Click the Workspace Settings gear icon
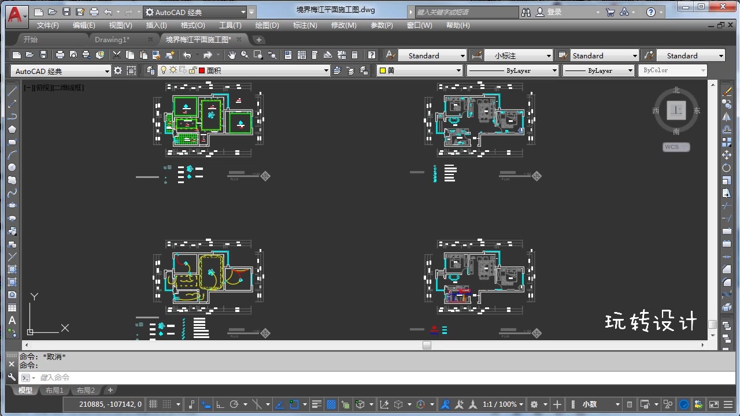This screenshot has height=416, width=740. tap(118, 70)
